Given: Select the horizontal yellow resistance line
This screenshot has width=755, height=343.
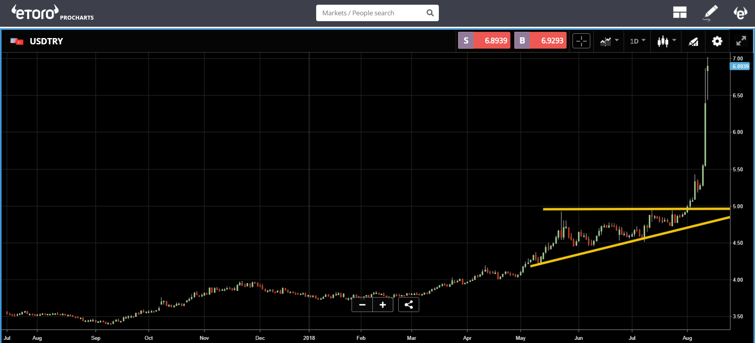Looking at the screenshot, I should click(x=636, y=209).
